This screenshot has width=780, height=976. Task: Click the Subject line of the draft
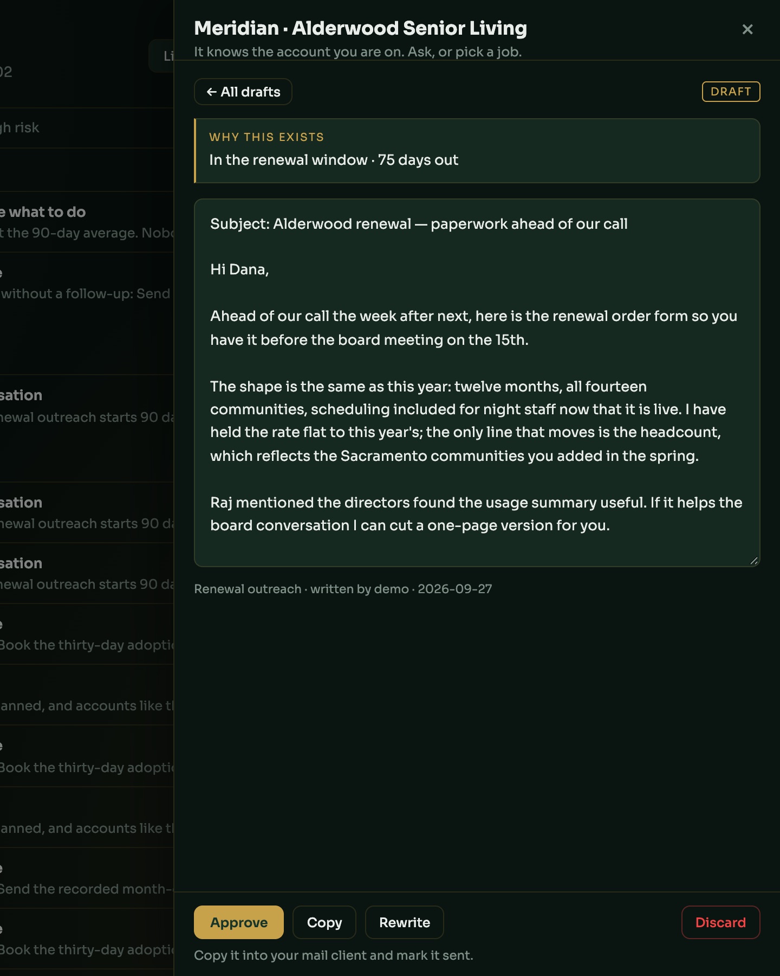tap(419, 224)
